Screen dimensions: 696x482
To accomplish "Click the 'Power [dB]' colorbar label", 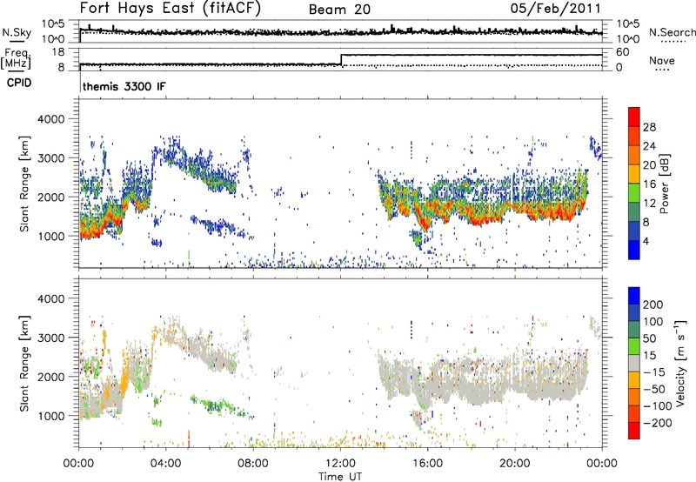I will click(665, 184).
